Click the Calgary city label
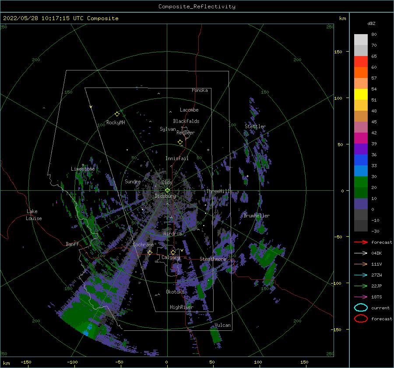 [171, 257]
